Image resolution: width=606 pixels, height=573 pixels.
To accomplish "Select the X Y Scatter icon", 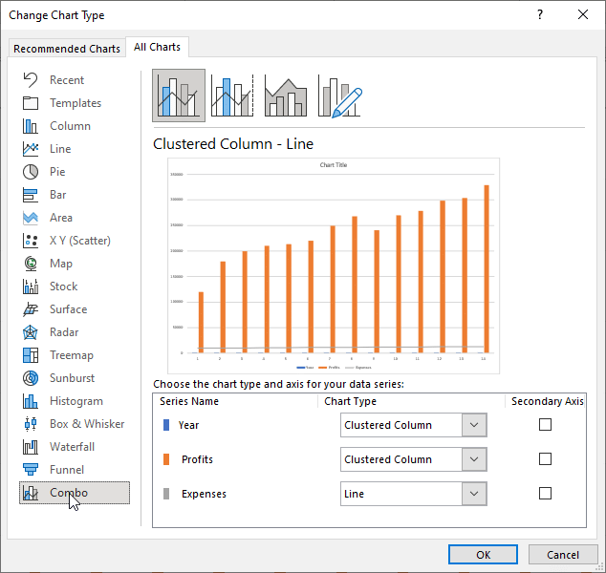I will tap(31, 241).
